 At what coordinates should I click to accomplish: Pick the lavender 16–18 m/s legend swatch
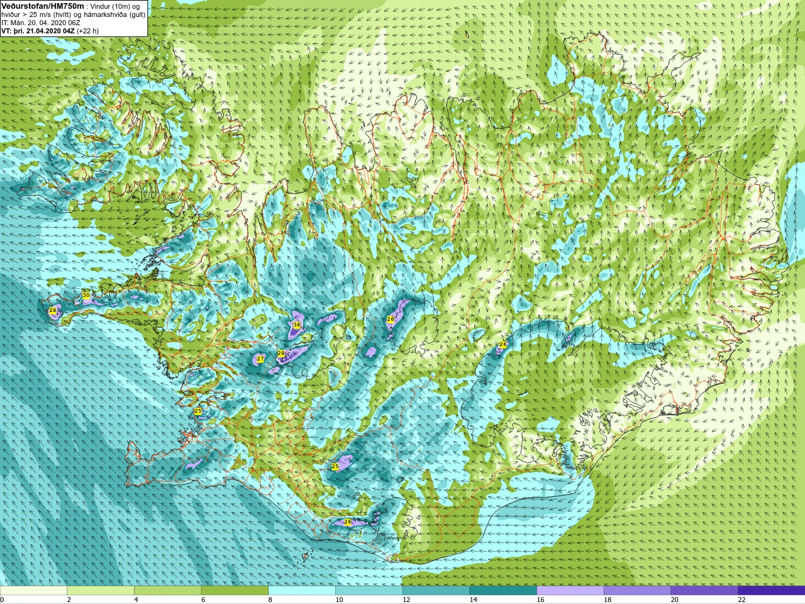pyautogui.click(x=570, y=591)
